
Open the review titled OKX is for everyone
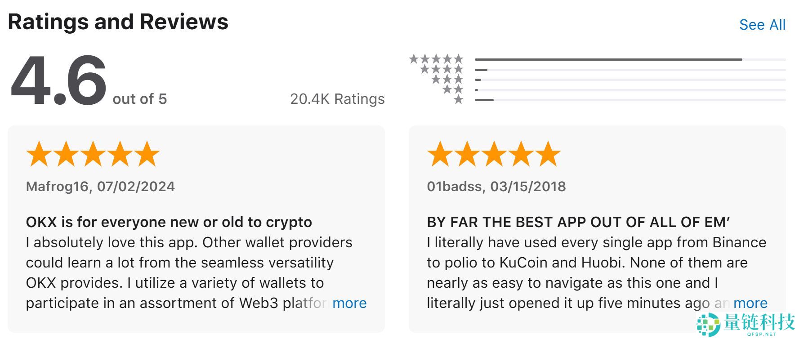(x=169, y=222)
